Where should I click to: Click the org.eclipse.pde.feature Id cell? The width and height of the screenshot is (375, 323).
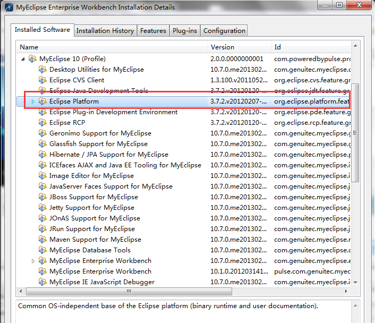point(312,112)
